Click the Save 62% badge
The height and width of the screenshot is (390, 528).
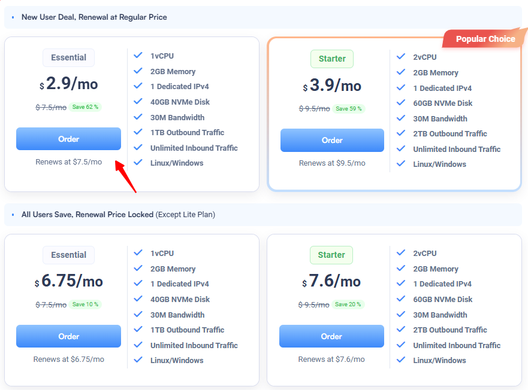click(84, 106)
